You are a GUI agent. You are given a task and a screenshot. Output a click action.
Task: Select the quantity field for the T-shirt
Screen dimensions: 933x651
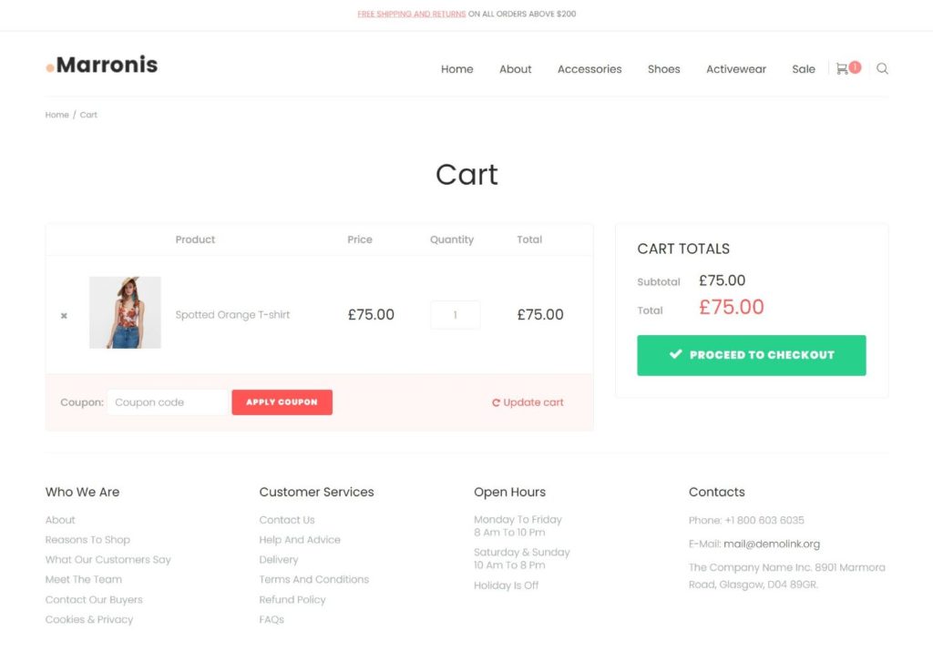point(455,315)
